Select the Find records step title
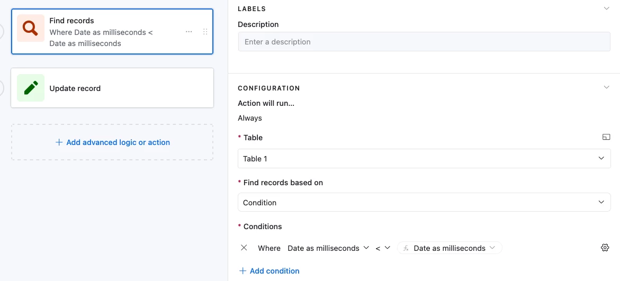The width and height of the screenshot is (620, 281). (71, 21)
